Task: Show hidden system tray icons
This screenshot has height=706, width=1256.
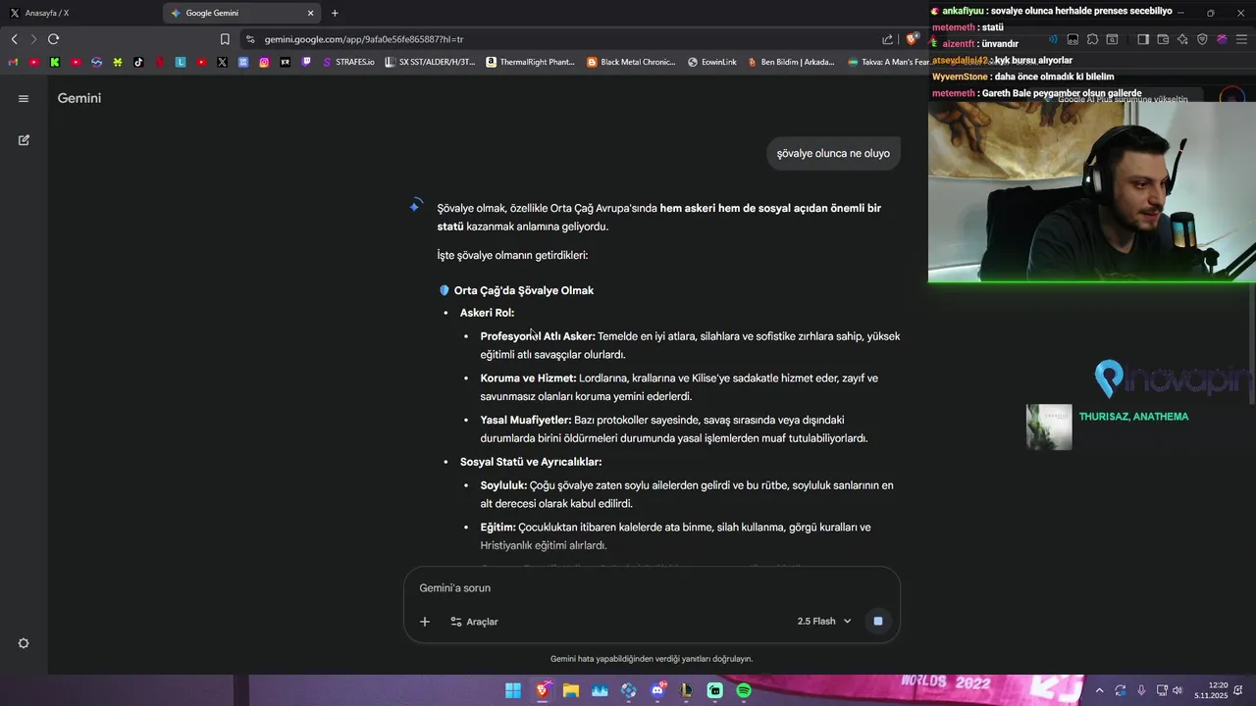Action: tap(1100, 690)
